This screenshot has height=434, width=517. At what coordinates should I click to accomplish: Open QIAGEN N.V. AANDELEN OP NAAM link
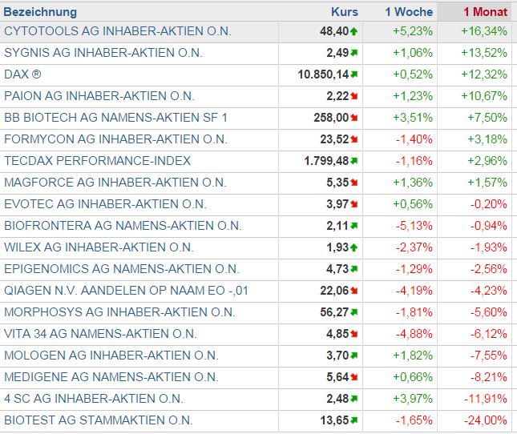[126, 291]
